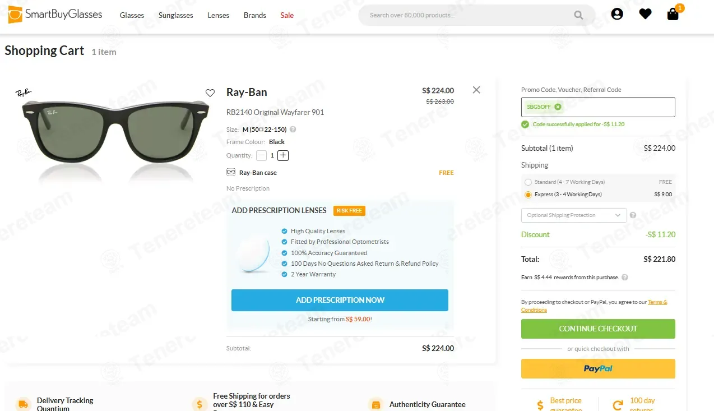The image size is (714, 411).
Task: Click the 2 Year Warranty line
Action: (313, 274)
